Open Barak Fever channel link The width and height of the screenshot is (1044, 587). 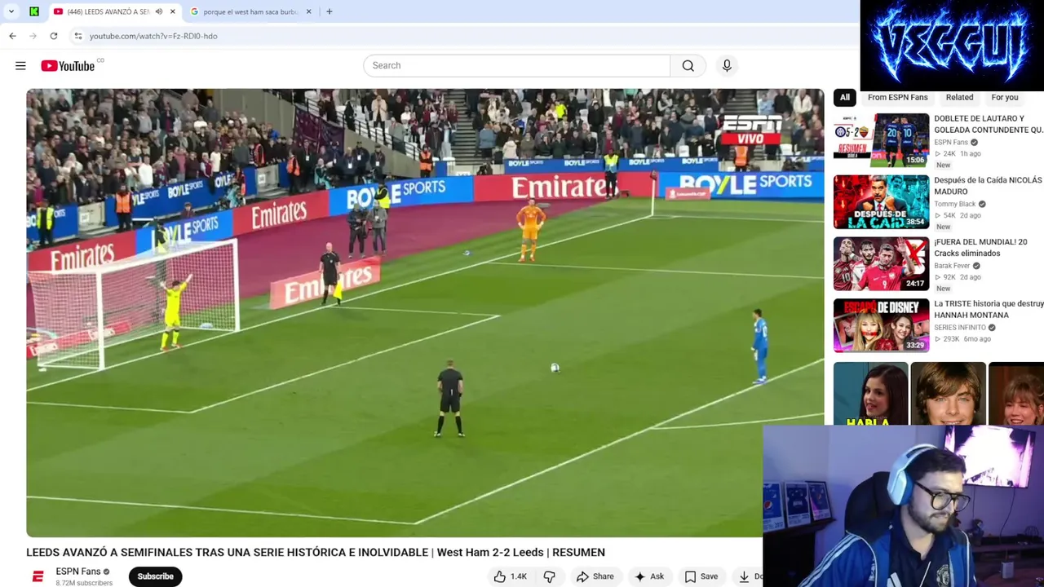pos(952,266)
